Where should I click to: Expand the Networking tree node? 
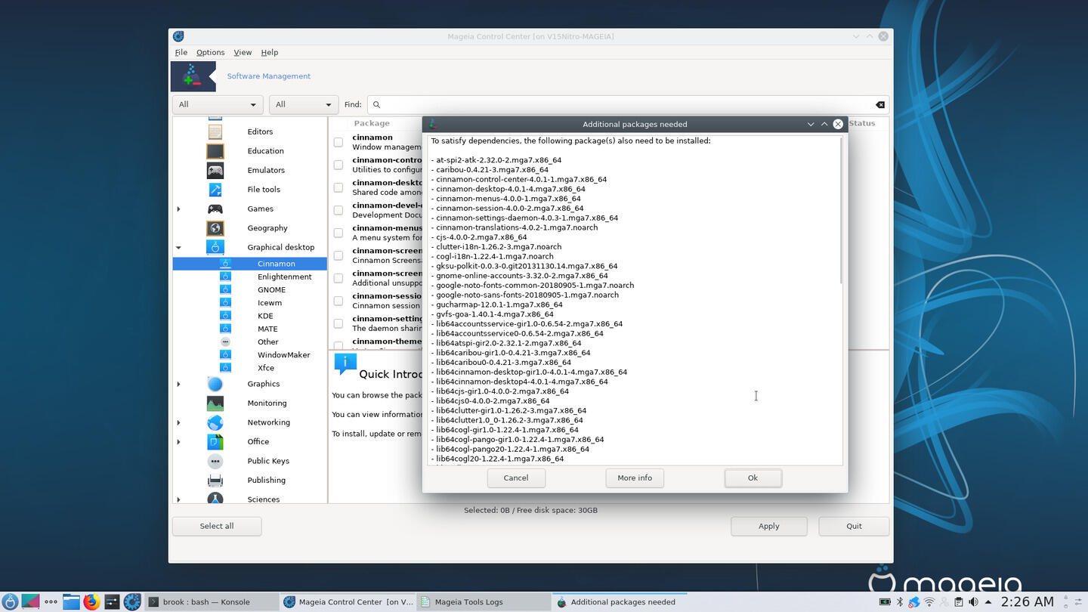(179, 422)
